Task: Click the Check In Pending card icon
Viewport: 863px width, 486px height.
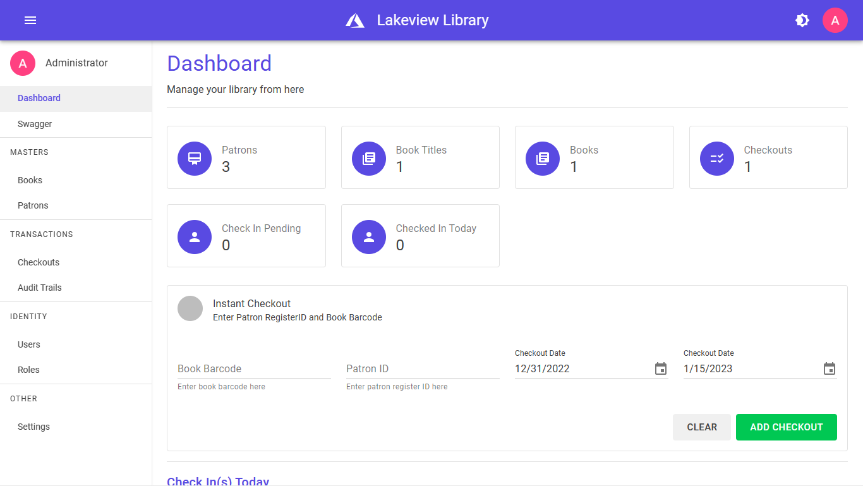Action: [195, 237]
